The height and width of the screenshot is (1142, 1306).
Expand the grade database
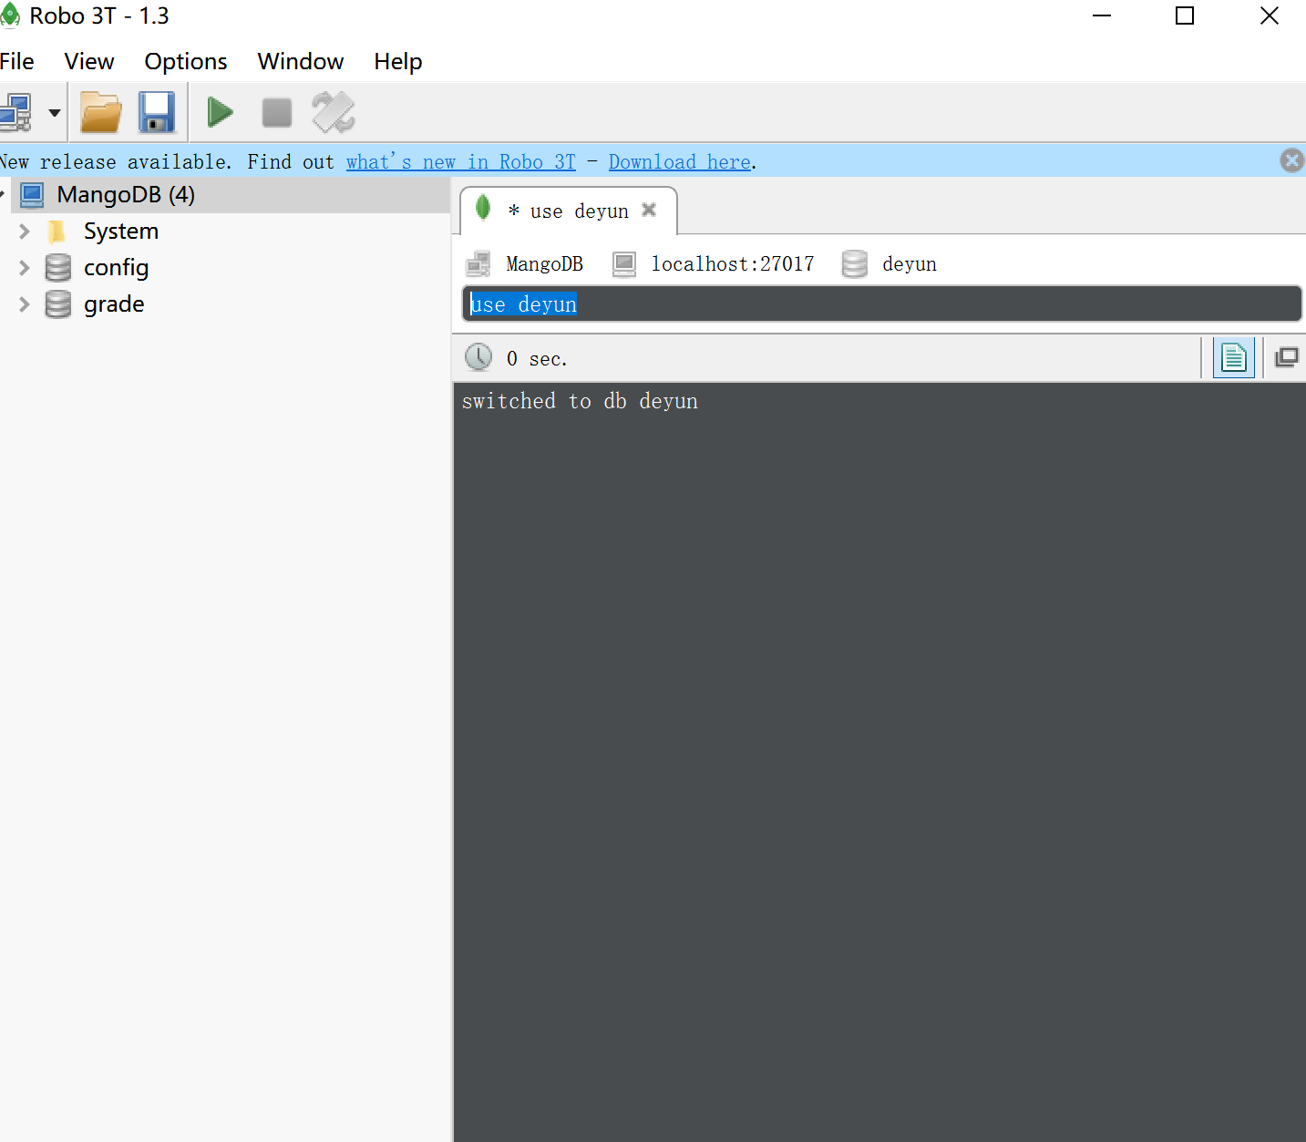tap(25, 304)
